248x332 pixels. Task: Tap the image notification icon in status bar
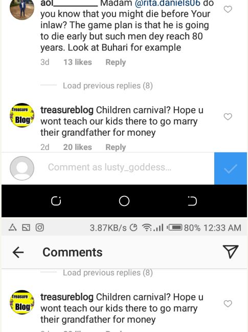click(26, 228)
